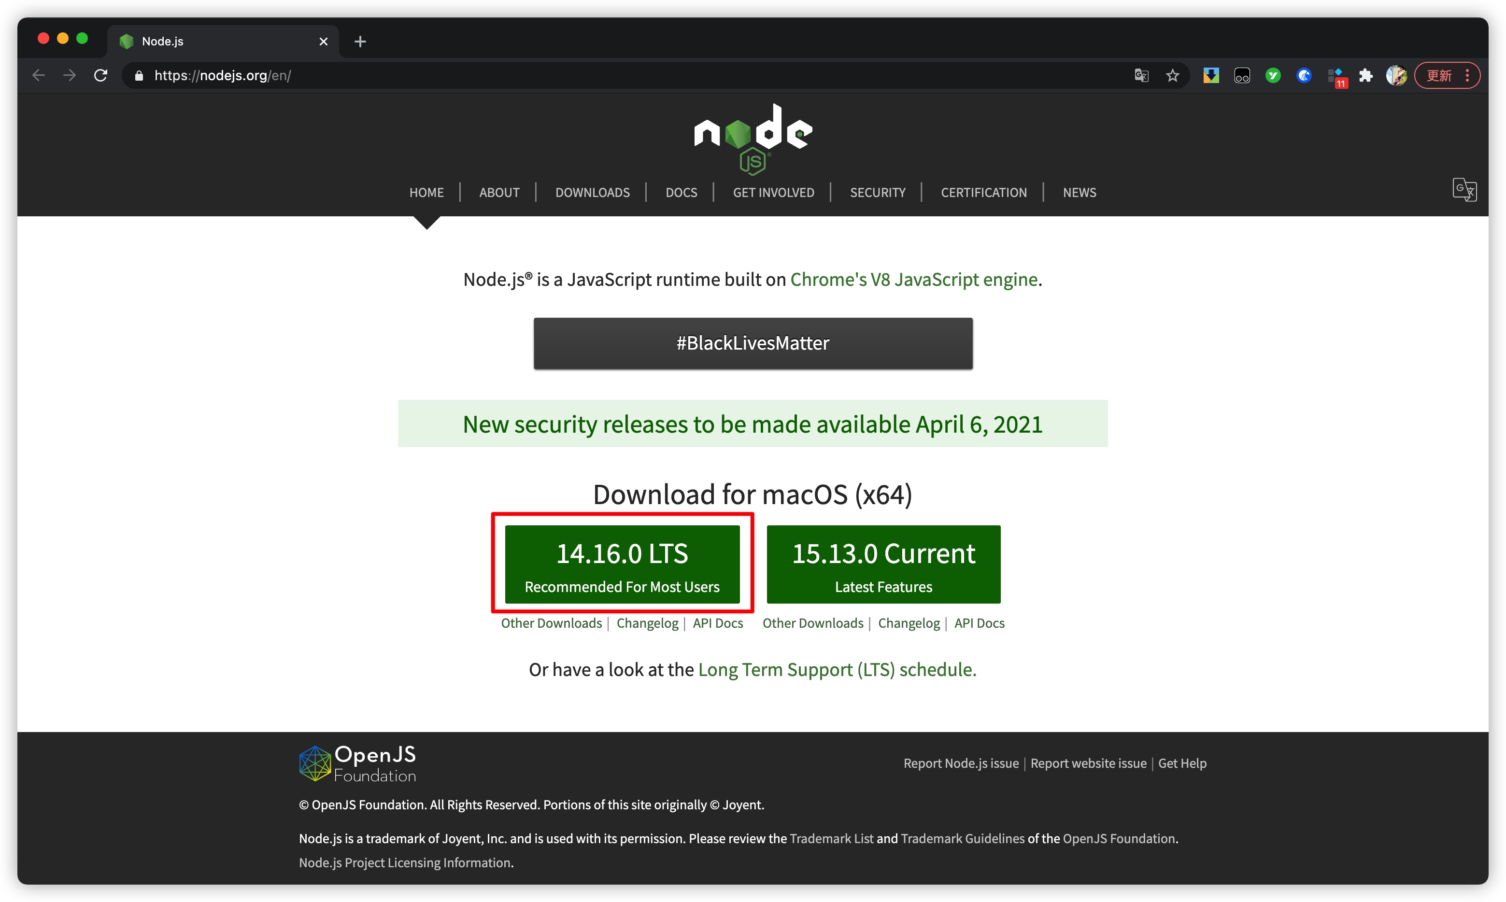1506x902 pixels.
Task: Close the Node.js tab
Action: tap(324, 42)
